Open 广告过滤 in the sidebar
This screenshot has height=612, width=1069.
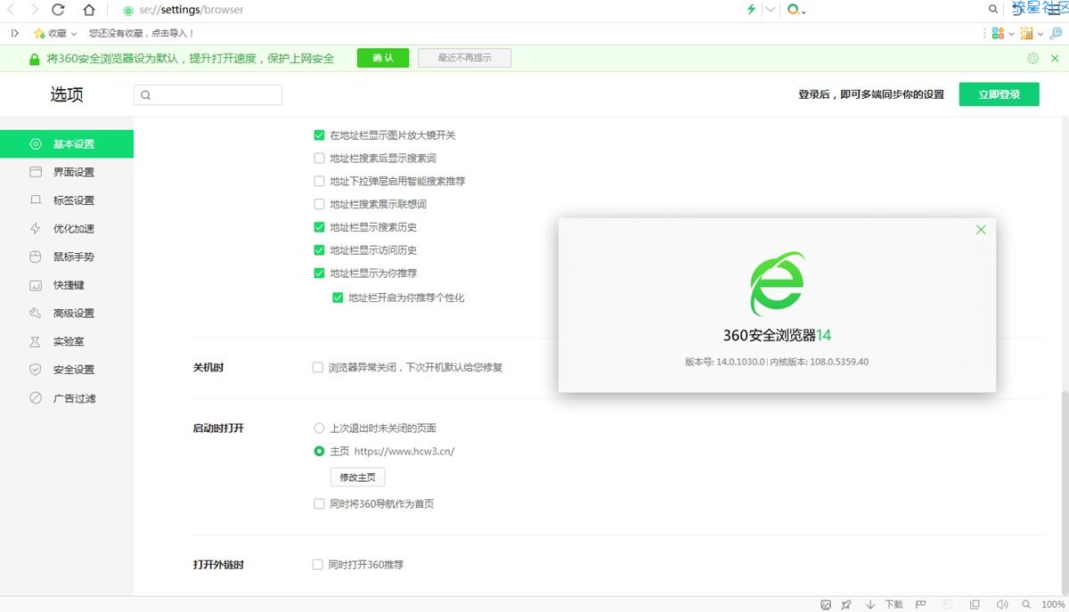point(67,398)
